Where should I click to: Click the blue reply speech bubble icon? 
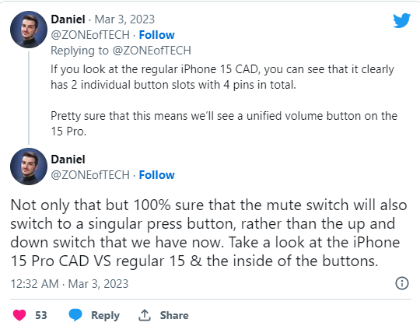75,315
